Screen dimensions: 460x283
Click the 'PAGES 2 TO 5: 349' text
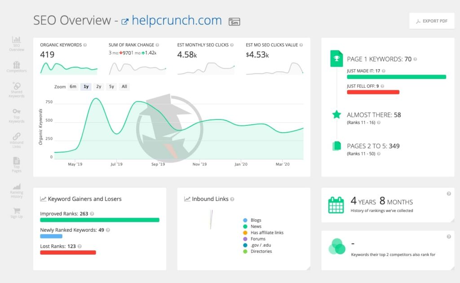tap(373, 146)
